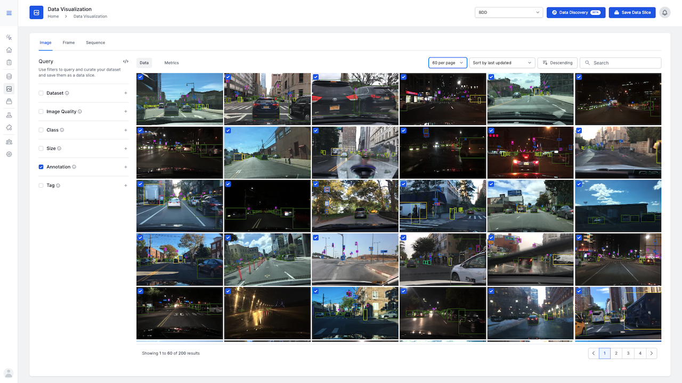Focus the Search input field
This screenshot has height=383, width=682.
click(x=621, y=63)
